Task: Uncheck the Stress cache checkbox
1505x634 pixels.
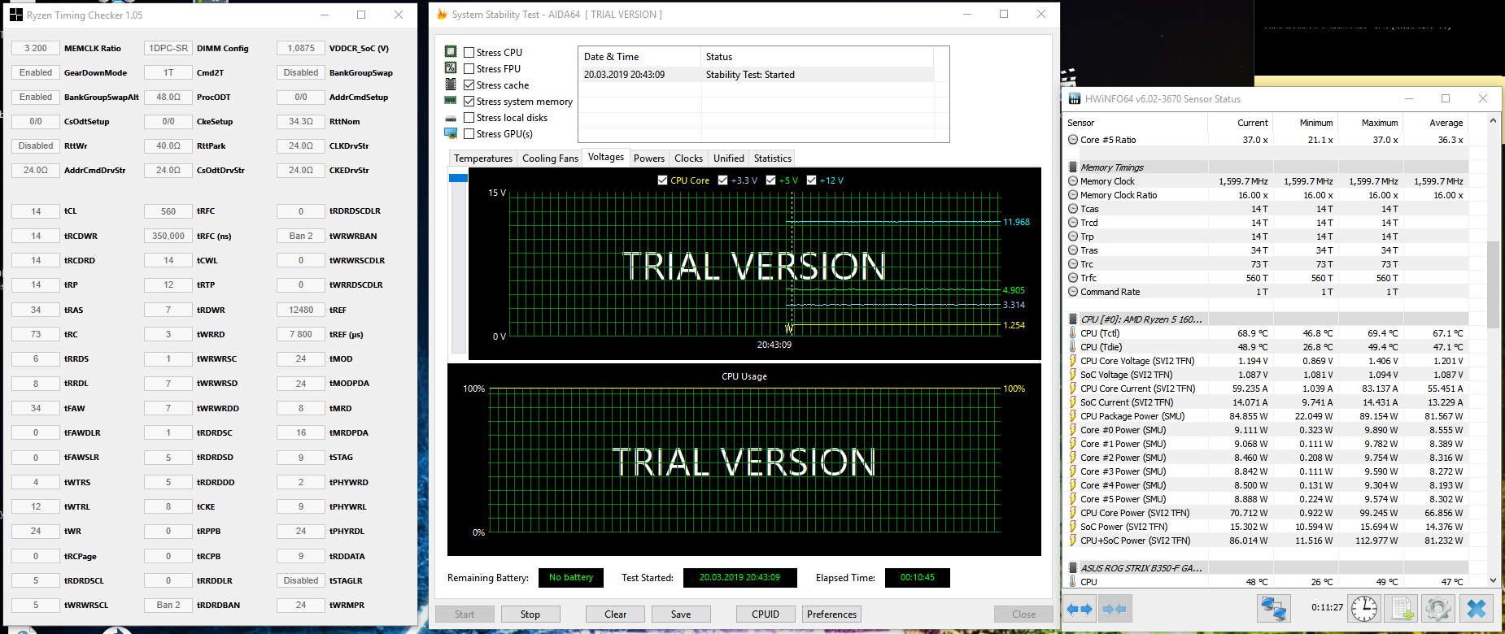Action: point(469,85)
